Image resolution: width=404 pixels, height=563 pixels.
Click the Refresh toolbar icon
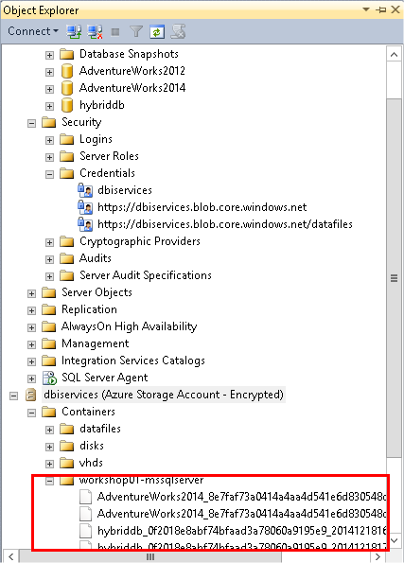tap(157, 31)
